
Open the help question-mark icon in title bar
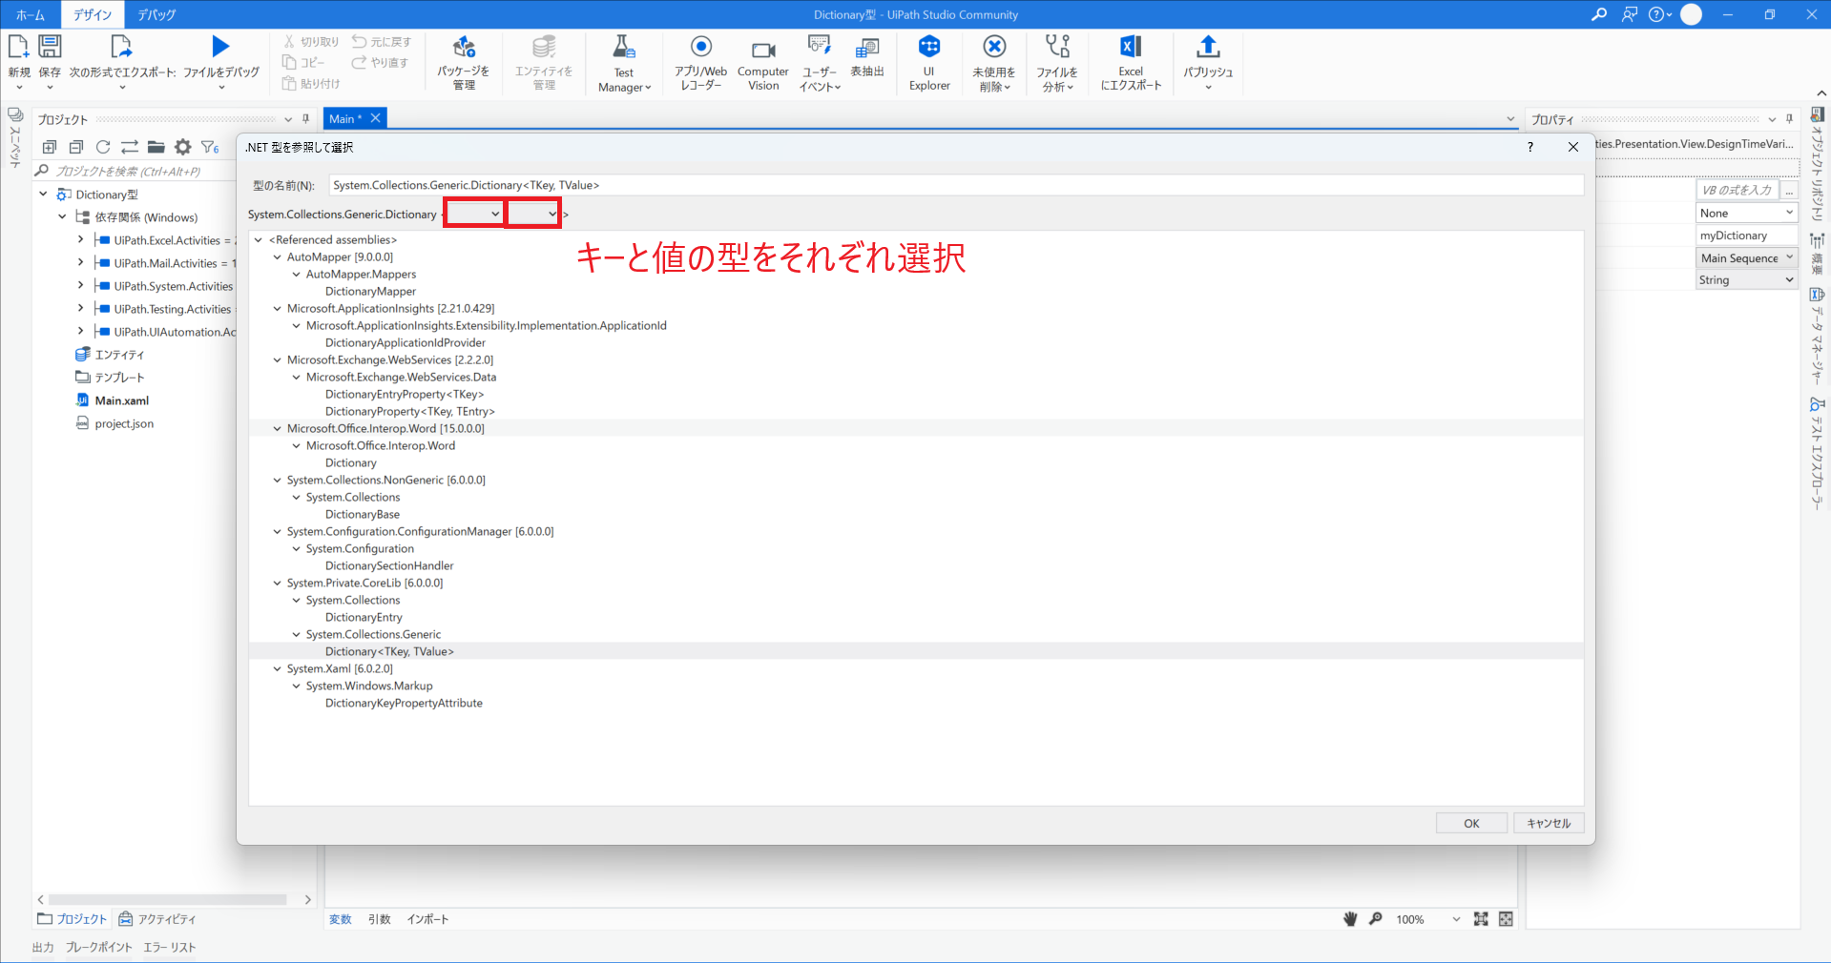pos(1657,14)
